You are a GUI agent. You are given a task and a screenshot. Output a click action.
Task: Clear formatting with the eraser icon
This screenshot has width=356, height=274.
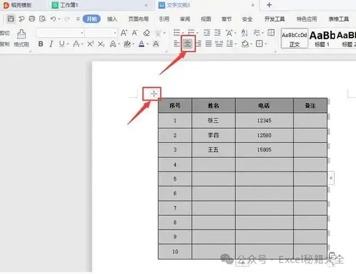coord(147,33)
